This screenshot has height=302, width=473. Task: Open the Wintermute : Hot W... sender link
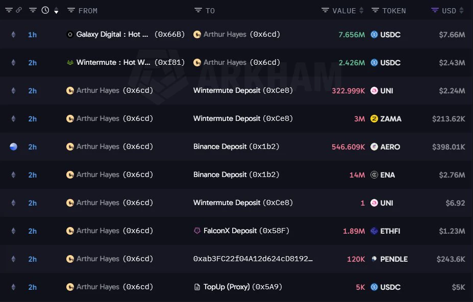pos(113,62)
